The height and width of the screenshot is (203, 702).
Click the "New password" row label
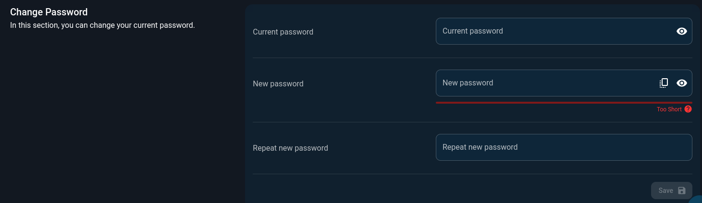[x=278, y=84]
